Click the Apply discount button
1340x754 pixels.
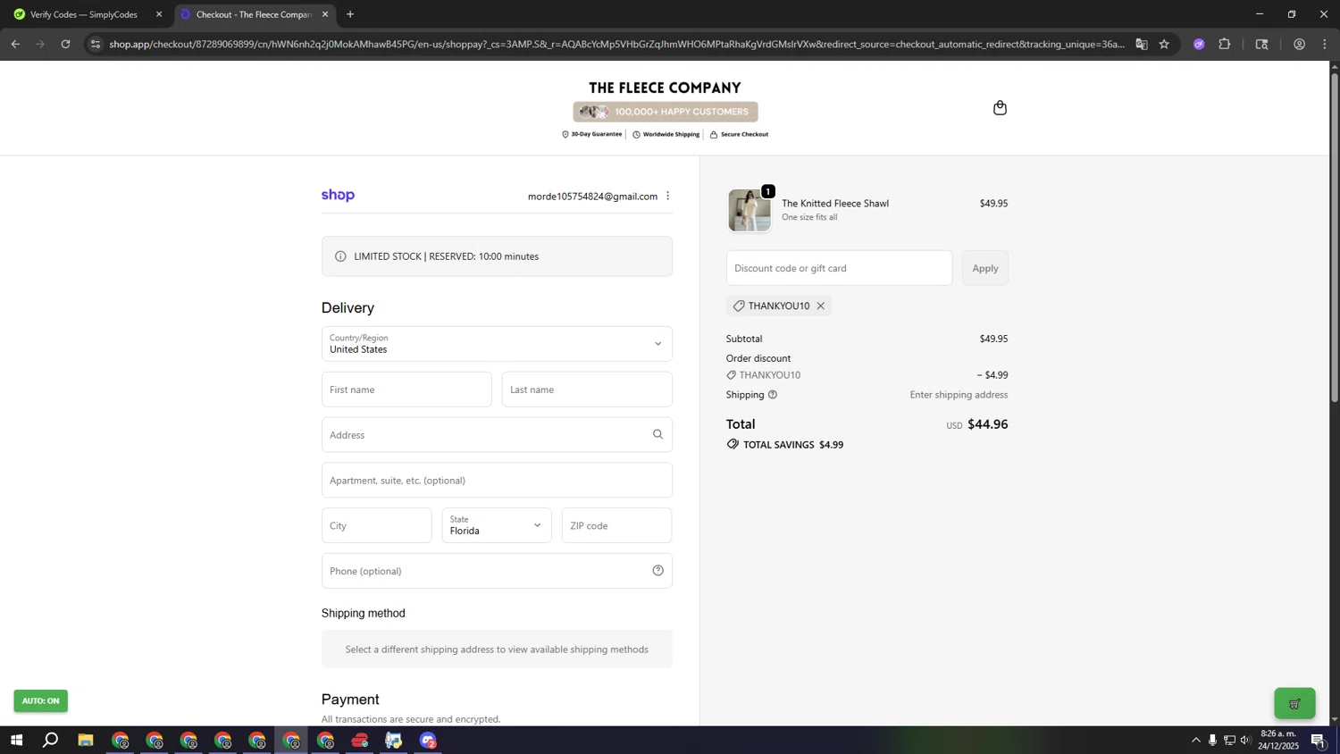tap(985, 268)
